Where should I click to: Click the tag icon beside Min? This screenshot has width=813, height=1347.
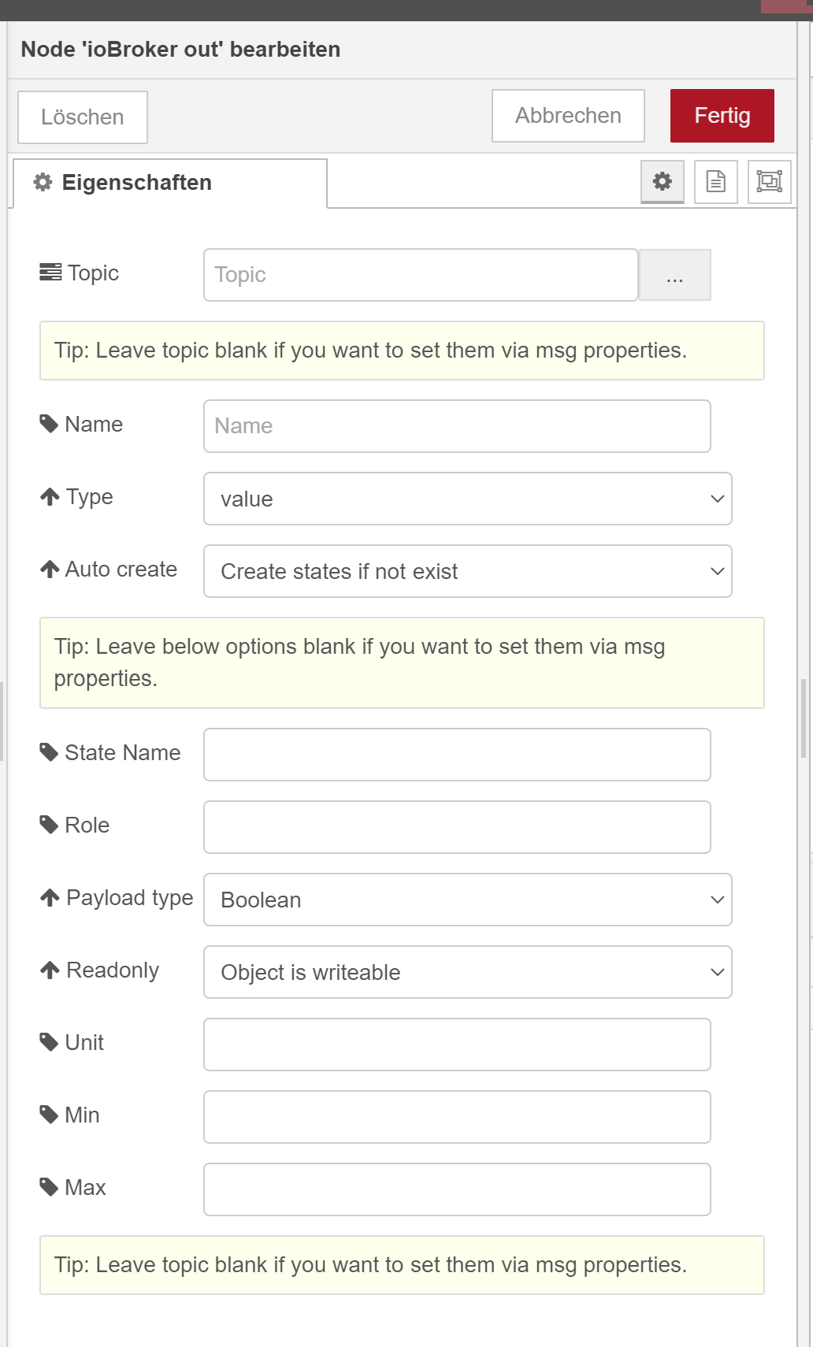click(49, 1115)
